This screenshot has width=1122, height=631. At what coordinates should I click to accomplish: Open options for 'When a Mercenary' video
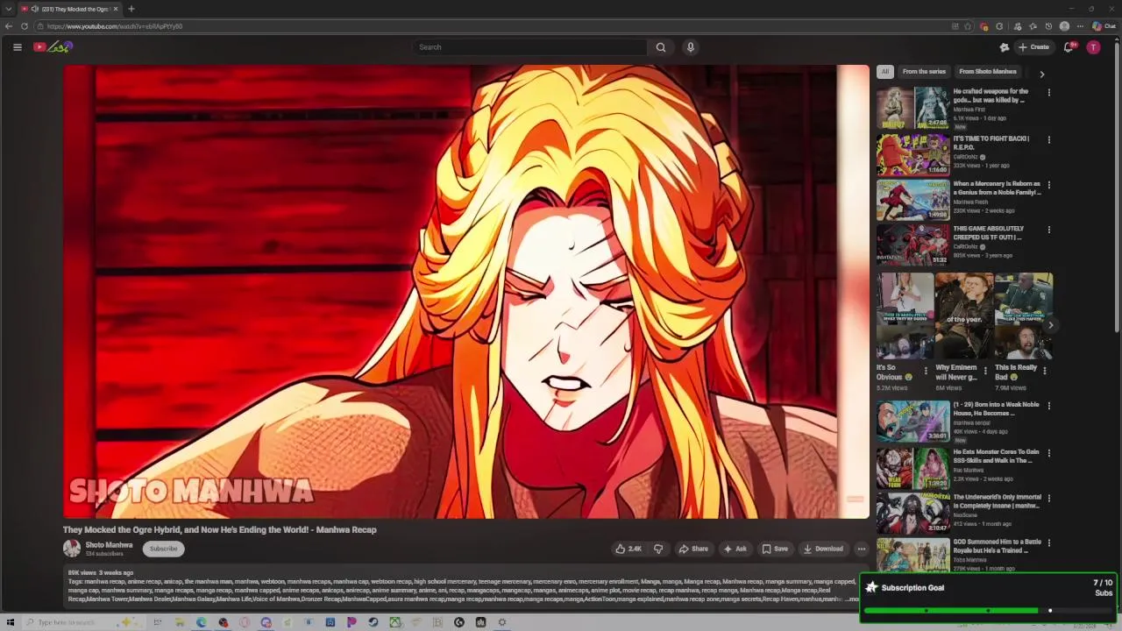pyautogui.click(x=1048, y=185)
